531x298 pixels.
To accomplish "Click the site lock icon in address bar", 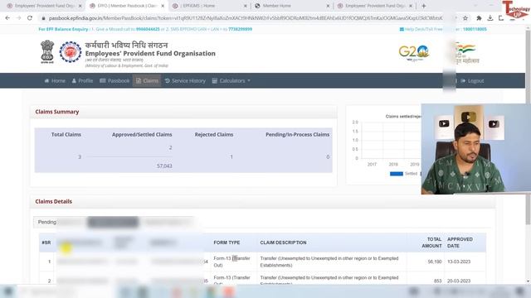I will (43, 18).
